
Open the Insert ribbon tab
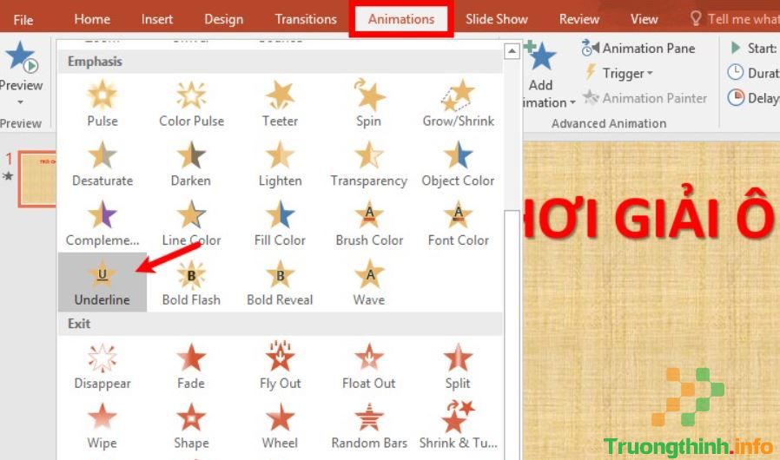(x=157, y=19)
